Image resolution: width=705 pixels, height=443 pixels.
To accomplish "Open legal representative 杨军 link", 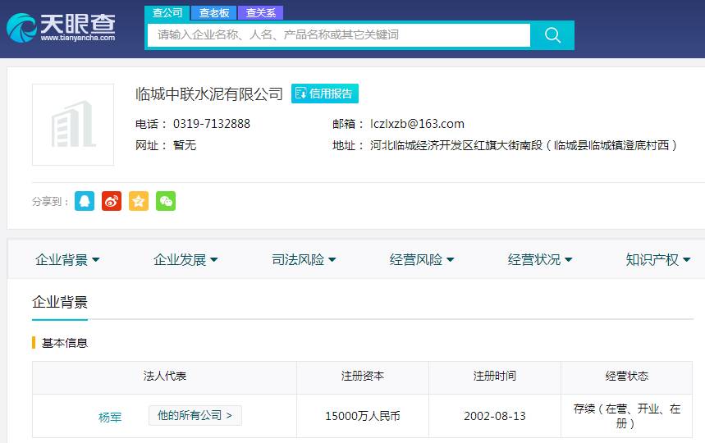I will (110, 418).
